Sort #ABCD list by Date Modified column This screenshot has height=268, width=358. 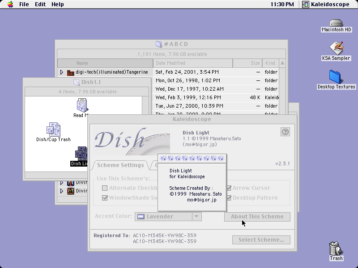(x=193, y=63)
